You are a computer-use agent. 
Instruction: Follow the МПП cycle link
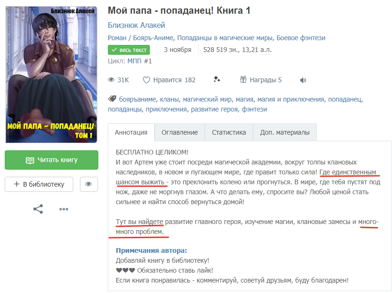coord(139,61)
